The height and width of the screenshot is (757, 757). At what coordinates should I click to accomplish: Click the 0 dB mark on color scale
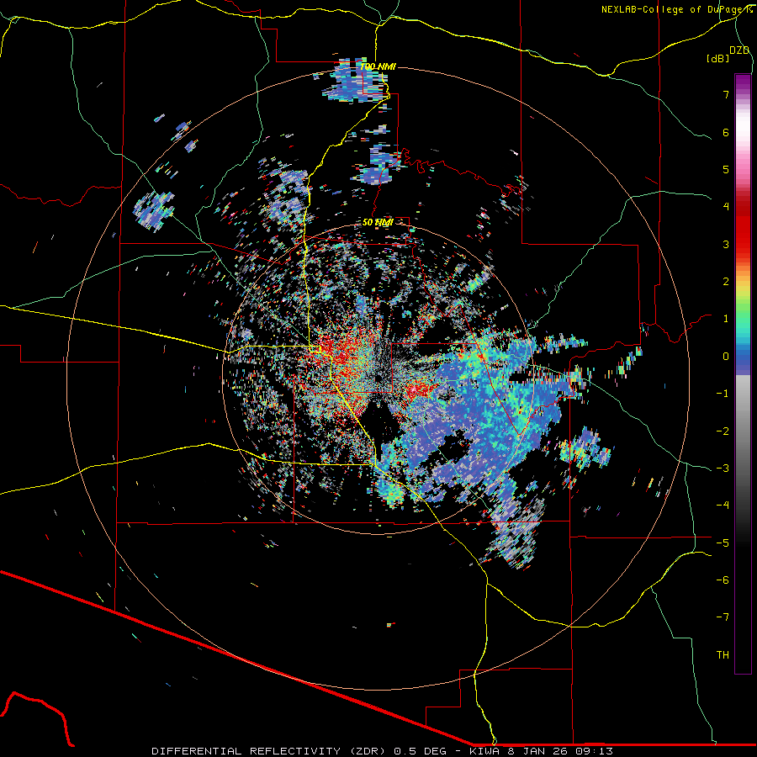[726, 357]
